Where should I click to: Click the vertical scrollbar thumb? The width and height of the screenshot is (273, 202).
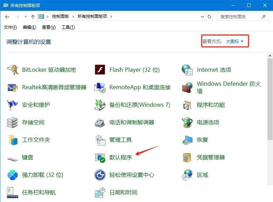270,99
